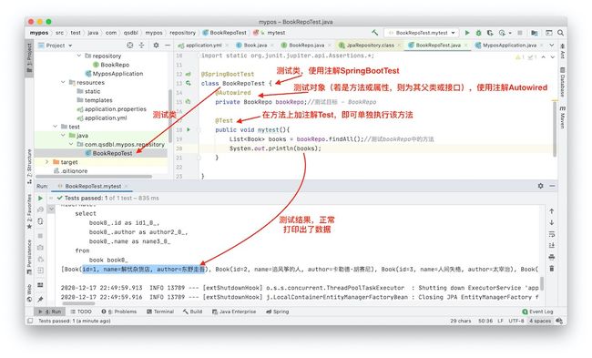Switch to BookRepo.java editor tab
The width and height of the screenshot is (592, 358).
tap(306, 45)
